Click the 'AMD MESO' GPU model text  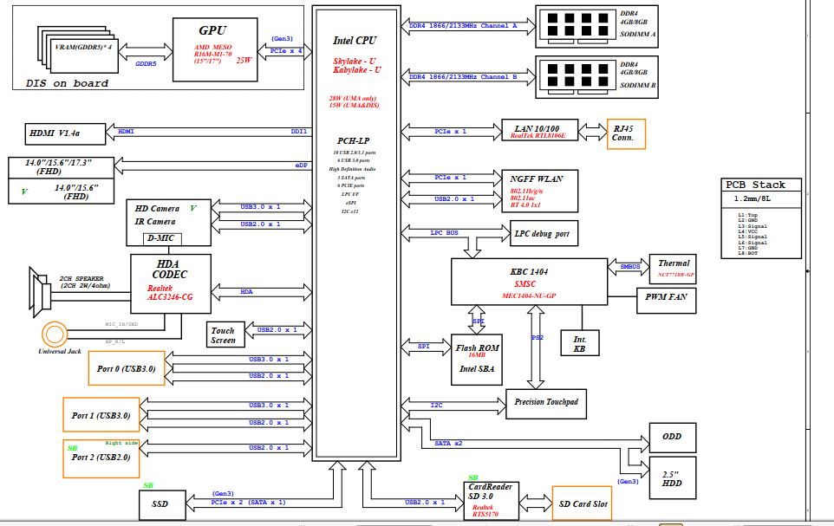[212, 47]
